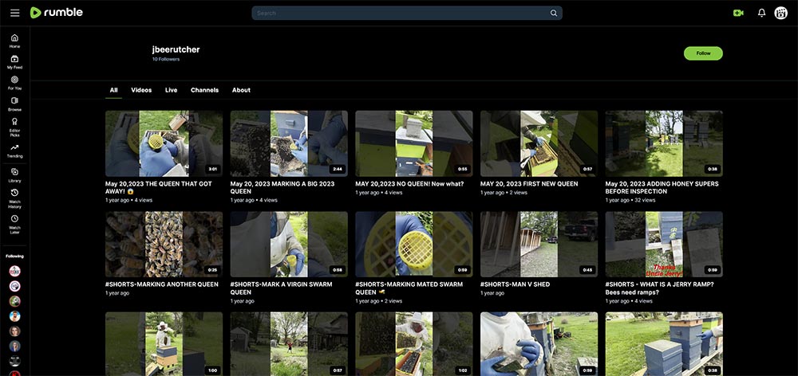
Task: Open ADDING HONEY SUPERS video thumbnail
Action: pos(664,144)
